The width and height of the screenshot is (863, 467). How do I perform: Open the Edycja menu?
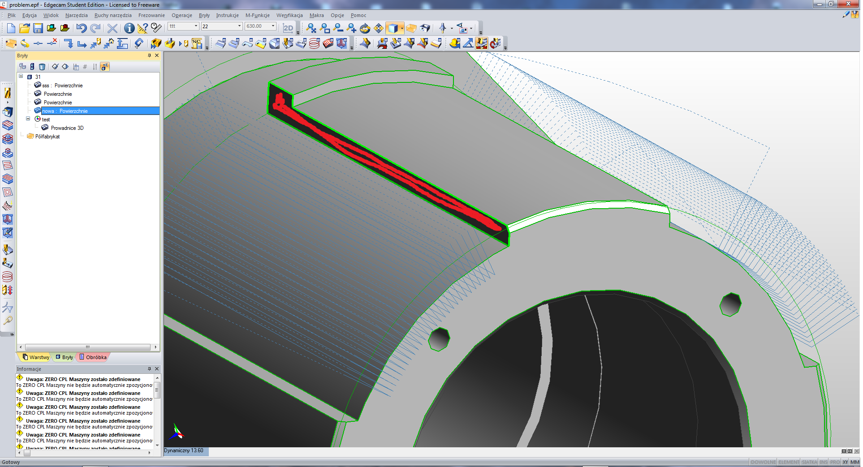(30, 15)
